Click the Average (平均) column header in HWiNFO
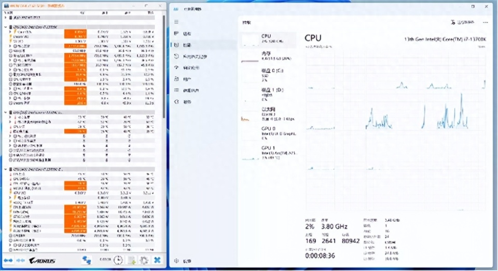498x271 pixels. point(150,12)
